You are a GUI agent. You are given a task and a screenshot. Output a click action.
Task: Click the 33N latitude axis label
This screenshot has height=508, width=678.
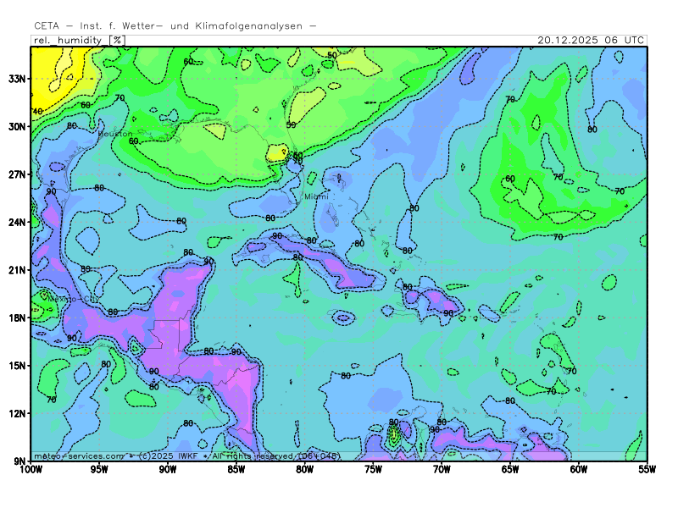[18, 79]
